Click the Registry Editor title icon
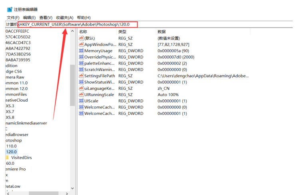This screenshot has width=303, height=195. tap(10, 10)
